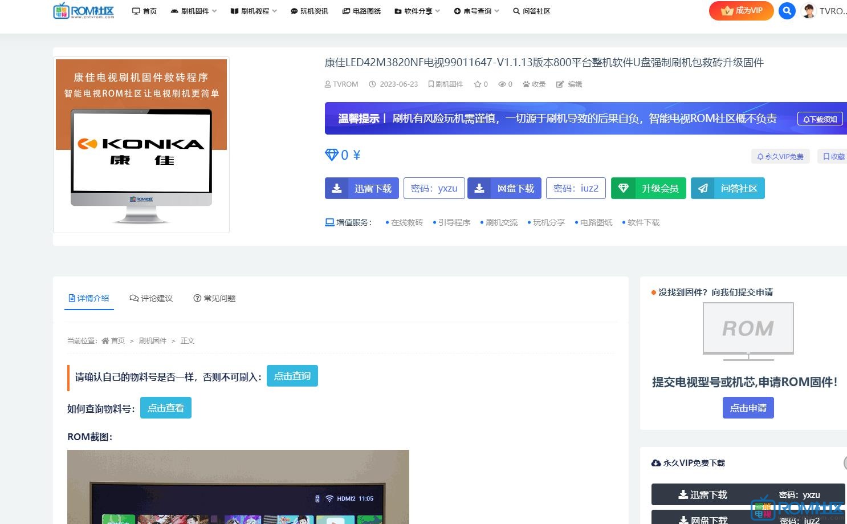The image size is (847, 524).
Task: Click 刷机固件 in the breadcrumb
Action: coord(153,341)
